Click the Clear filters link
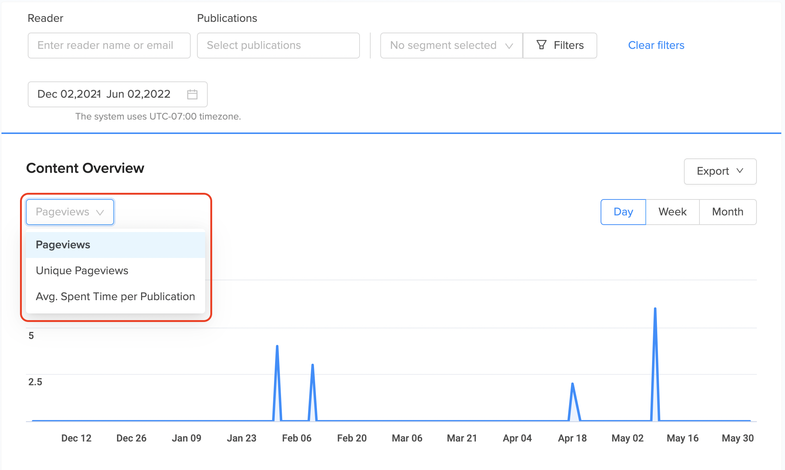The image size is (785, 470). [x=656, y=45]
